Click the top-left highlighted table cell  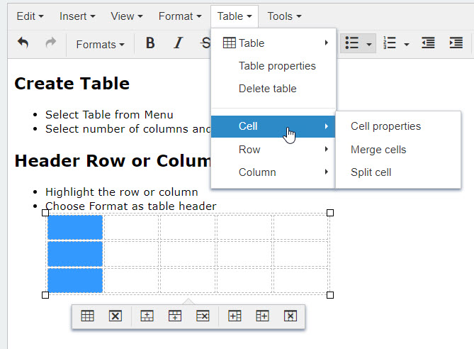pyautogui.click(x=75, y=227)
